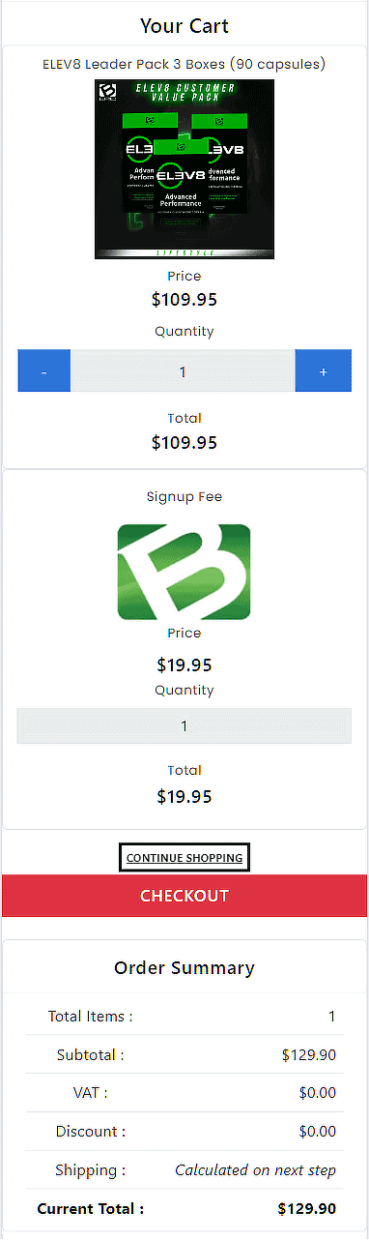Viewport: 369px width, 1241px height.
Task: Click the Total Items row label
Action: 90,1017
